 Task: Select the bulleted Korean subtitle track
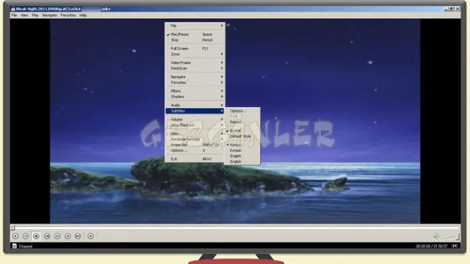tap(242, 145)
